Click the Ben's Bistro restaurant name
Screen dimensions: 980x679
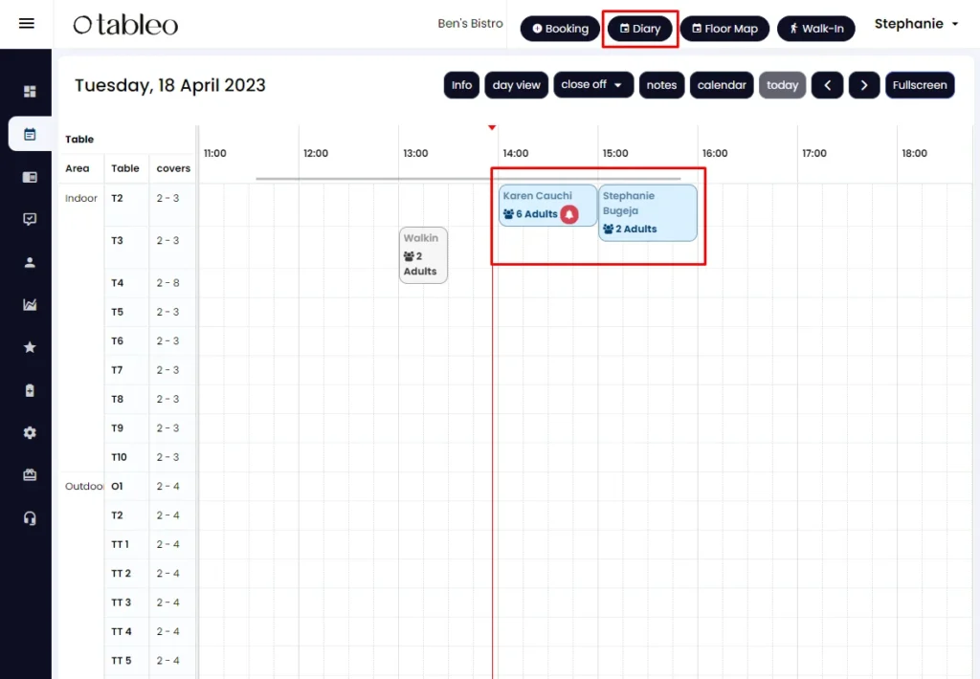tap(470, 24)
